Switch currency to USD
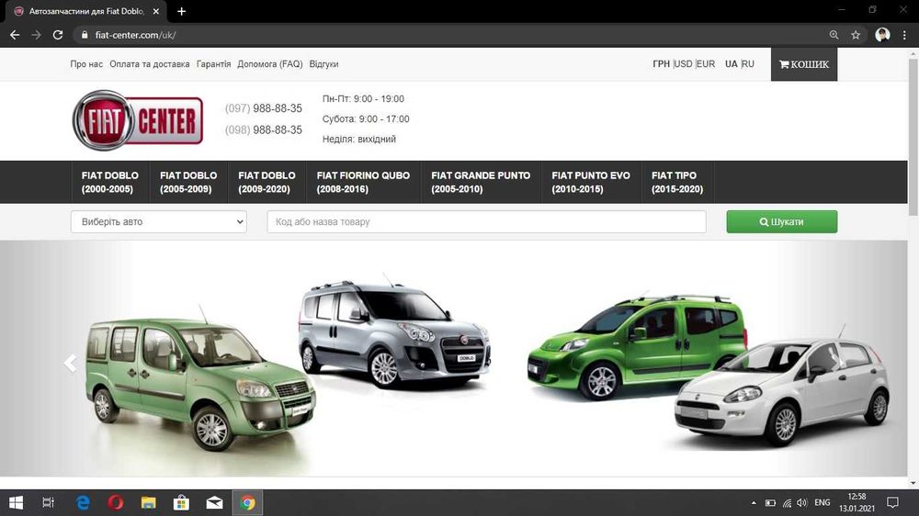This screenshot has height=516, width=919. click(x=684, y=64)
